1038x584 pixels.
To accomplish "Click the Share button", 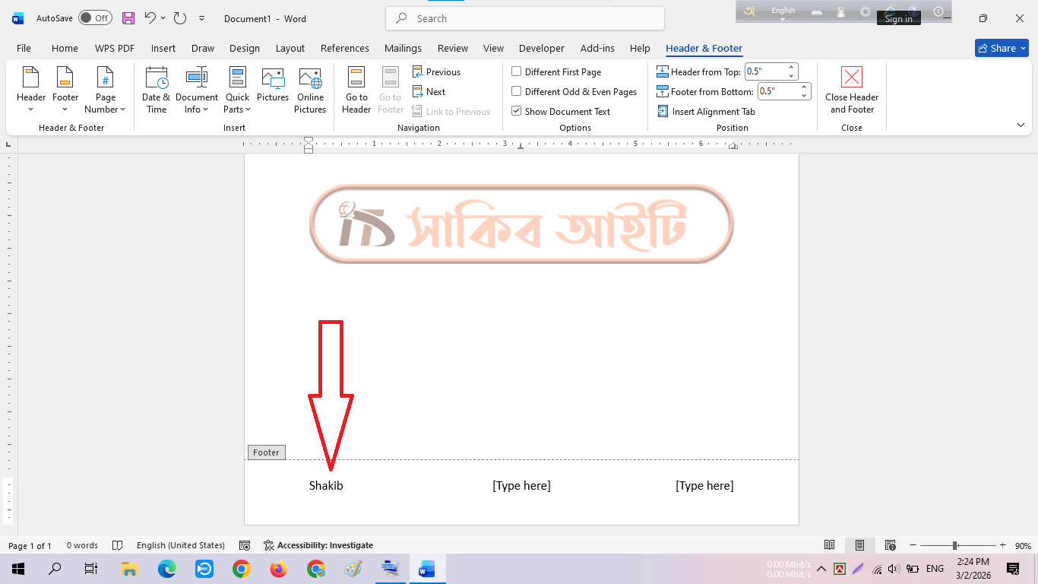I will point(1001,48).
